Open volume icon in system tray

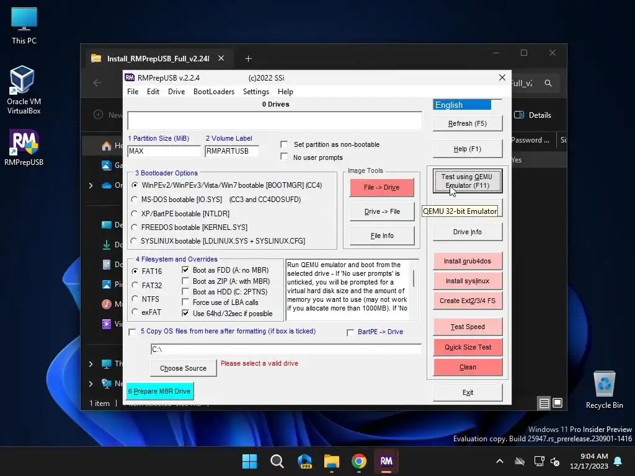(555, 461)
